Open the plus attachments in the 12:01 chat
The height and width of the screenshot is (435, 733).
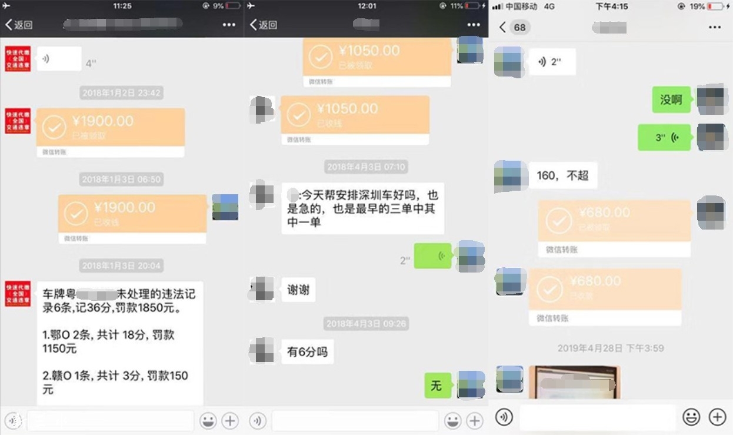pyautogui.click(x=475, y=421)
